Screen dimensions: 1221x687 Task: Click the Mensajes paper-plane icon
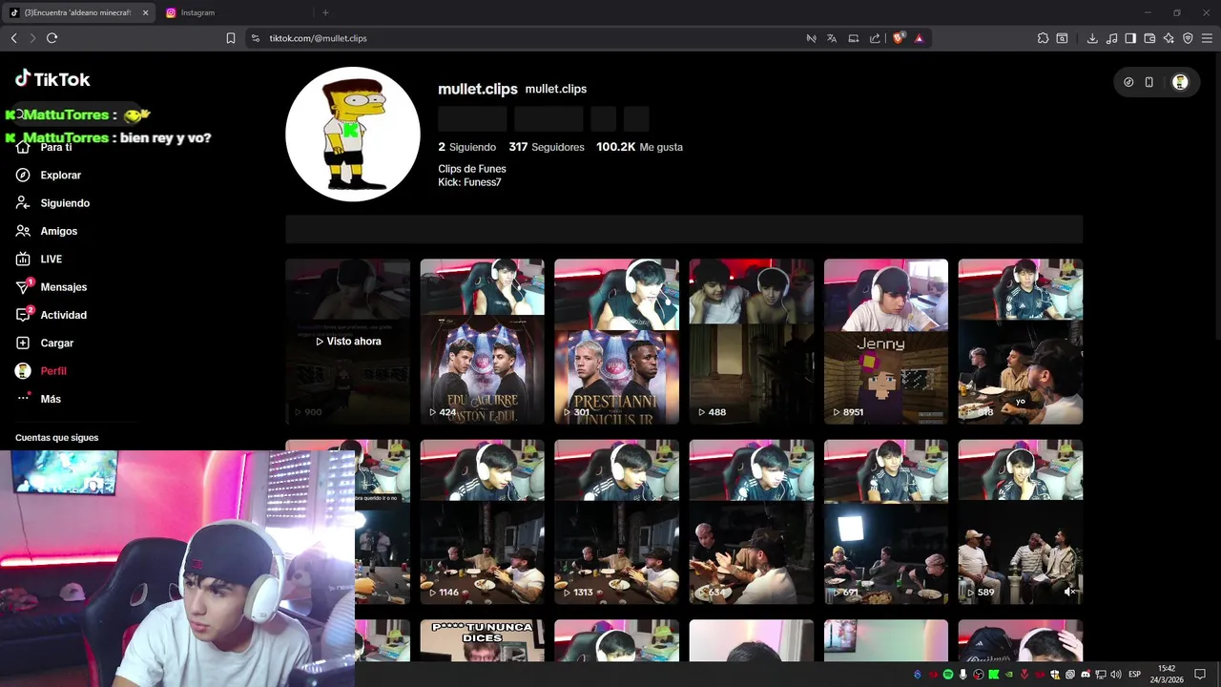[x=23, y=287]
